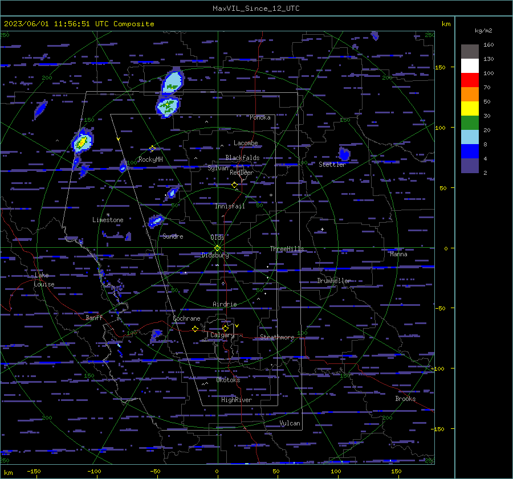Screen dimensions: 513x479
Task: Click the light blue 20 legend swatch
Action: point(470,137)
